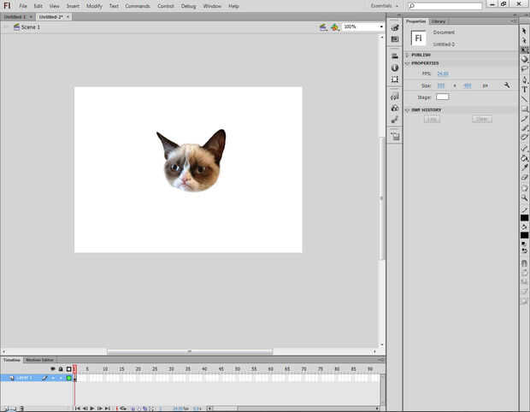Pick the Zoom magnifier tool
Viewport: 530px width, 412px height.
pos(524,198)
